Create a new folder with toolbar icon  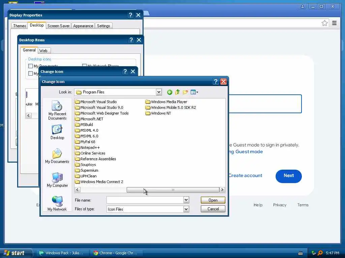(185, 92)
